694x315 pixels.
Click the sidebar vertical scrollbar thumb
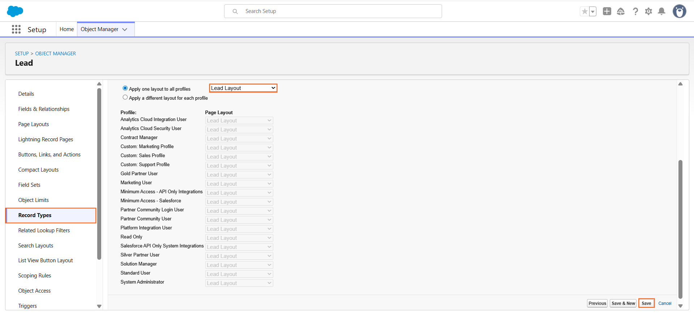tap(99, 174)
